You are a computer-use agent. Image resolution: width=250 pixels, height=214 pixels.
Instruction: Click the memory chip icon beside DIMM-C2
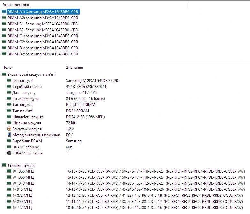click(4, 42)
